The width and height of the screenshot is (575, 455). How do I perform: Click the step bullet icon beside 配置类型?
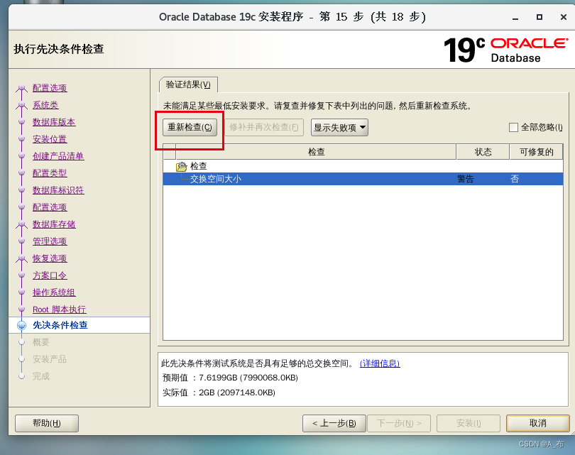21,173
